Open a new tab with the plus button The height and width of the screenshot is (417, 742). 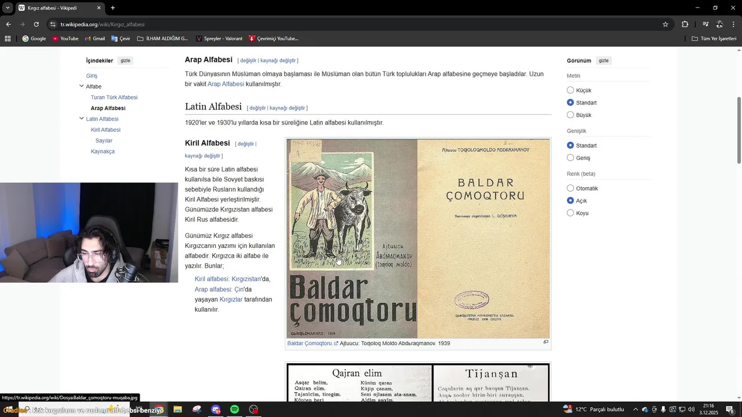tap(112, 8)
